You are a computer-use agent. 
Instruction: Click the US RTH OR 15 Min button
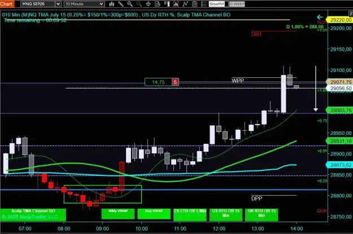point(226,214)
